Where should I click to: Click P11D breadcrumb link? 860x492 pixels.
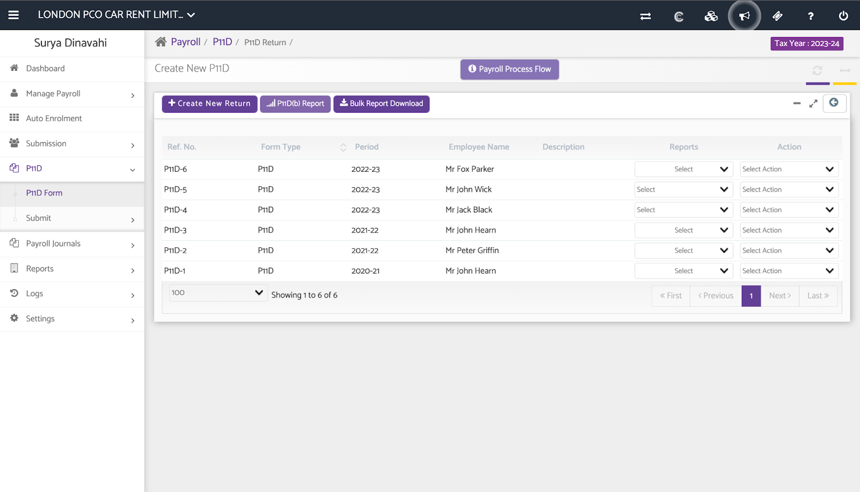point(223,42)
